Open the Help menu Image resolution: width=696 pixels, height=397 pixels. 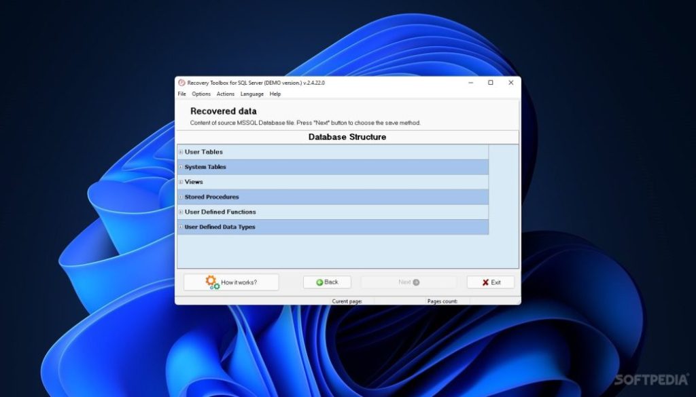click(x=275, y=94)
